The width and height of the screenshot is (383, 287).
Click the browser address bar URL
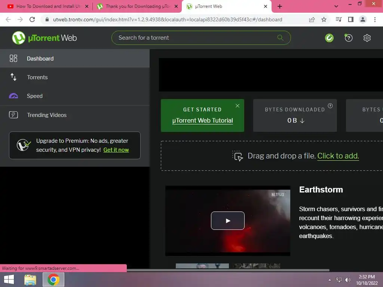tap(168, 19)
